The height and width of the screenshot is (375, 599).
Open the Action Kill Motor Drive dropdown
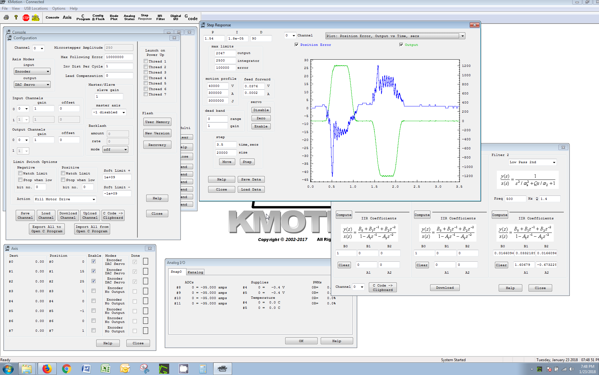[x=94, y=199]
